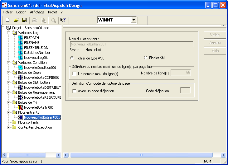
Task: Click the NouvelleBoiteTri001 sort box icon
Action: coord(21,107)
